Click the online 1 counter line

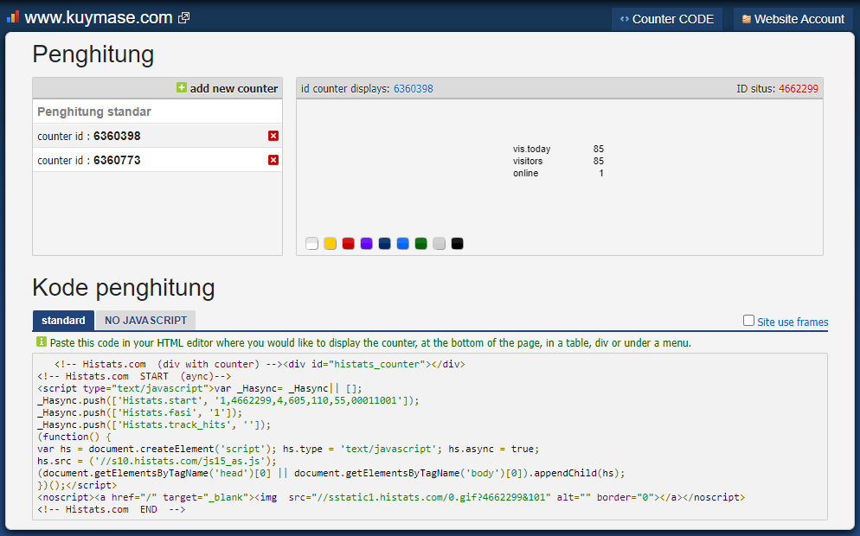click(558, 173)
